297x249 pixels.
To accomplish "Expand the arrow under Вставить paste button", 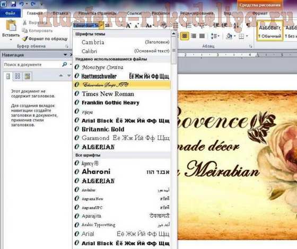I will pyautogui.click(x=11, y=40).
